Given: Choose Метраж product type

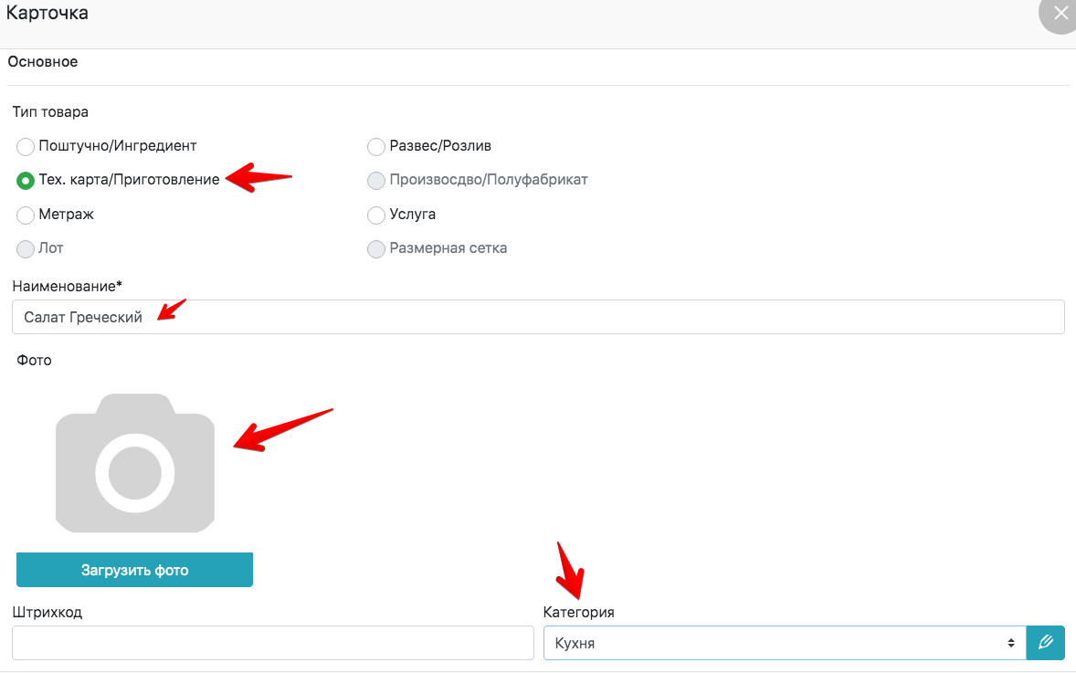Looking at the screenshot, I should click(26, 216).
